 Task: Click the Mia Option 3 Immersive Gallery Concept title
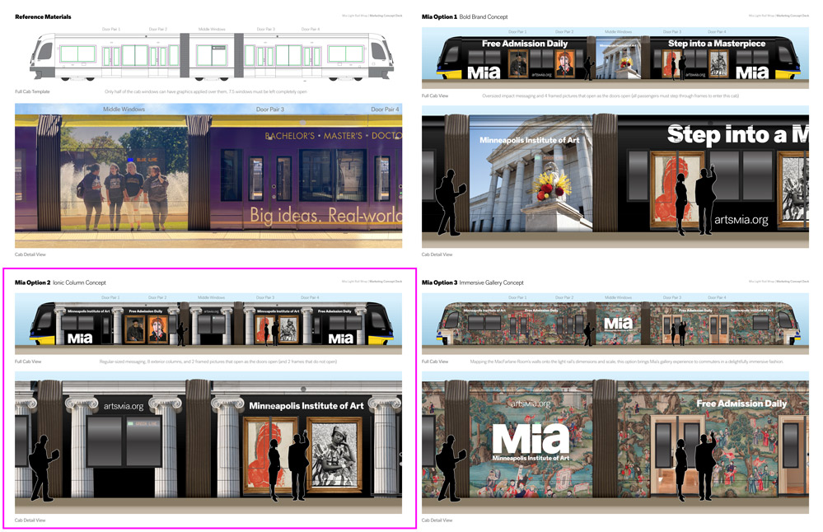[473, 282]
